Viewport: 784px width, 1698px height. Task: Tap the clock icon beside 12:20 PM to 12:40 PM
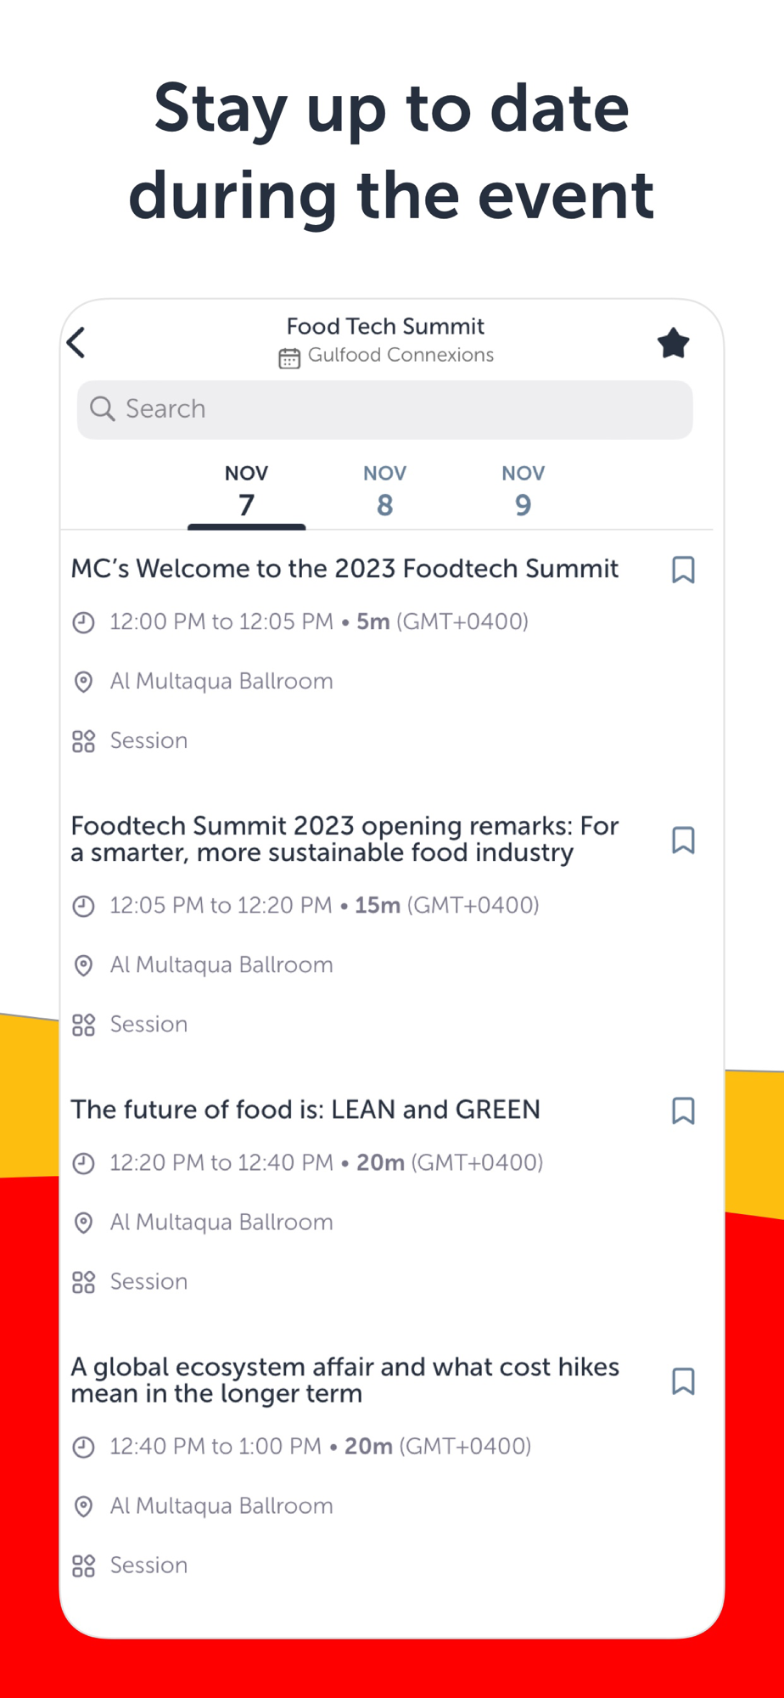click(83, 1163)
